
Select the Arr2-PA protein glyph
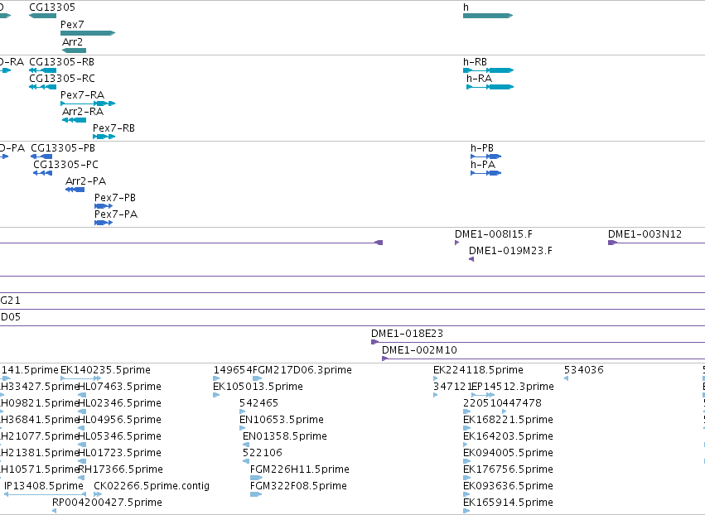pyautogui.click(x=75, y=190)
